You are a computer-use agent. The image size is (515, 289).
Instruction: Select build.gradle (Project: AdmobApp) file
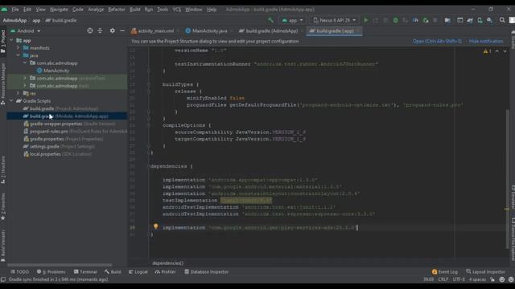tap(61, 108)
